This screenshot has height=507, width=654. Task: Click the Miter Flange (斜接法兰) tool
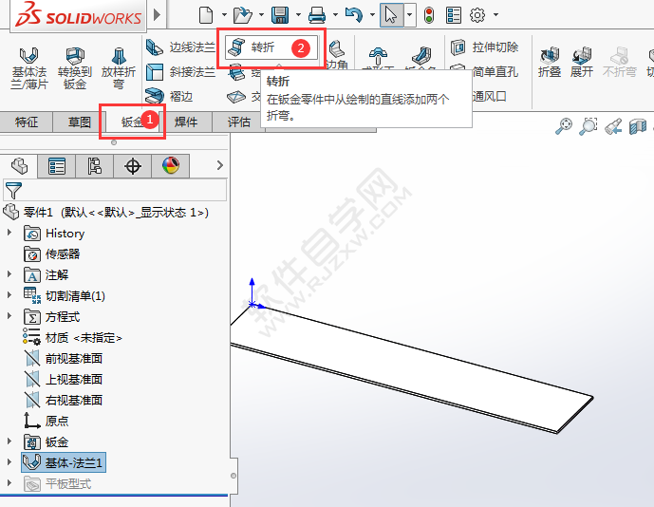[x=181, y=72]
